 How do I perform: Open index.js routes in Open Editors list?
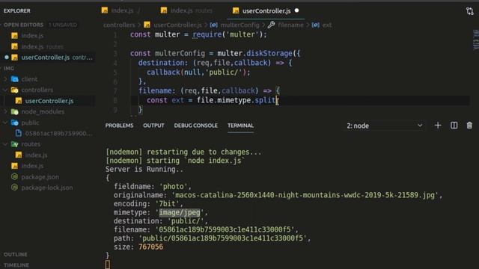click(42, 46)
